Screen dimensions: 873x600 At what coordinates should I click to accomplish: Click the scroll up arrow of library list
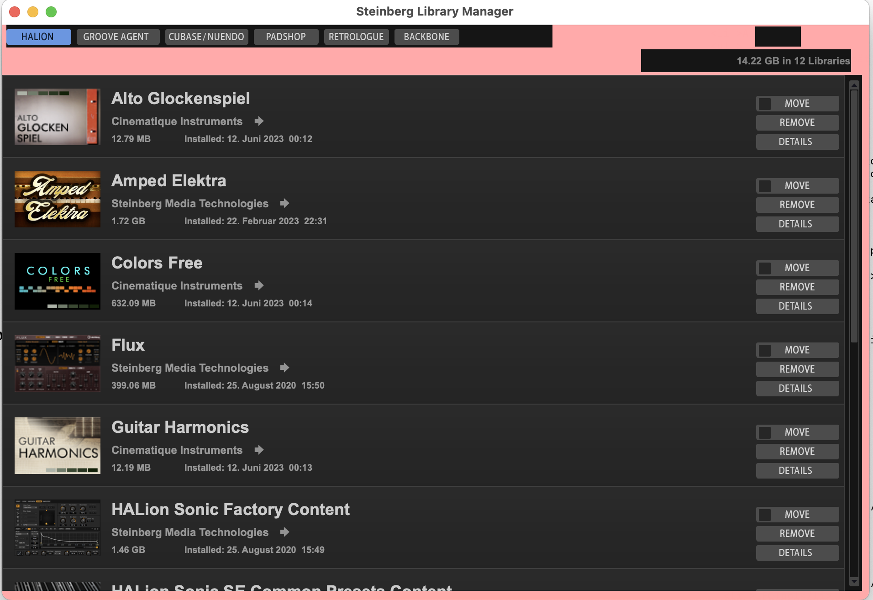(854, 85)
